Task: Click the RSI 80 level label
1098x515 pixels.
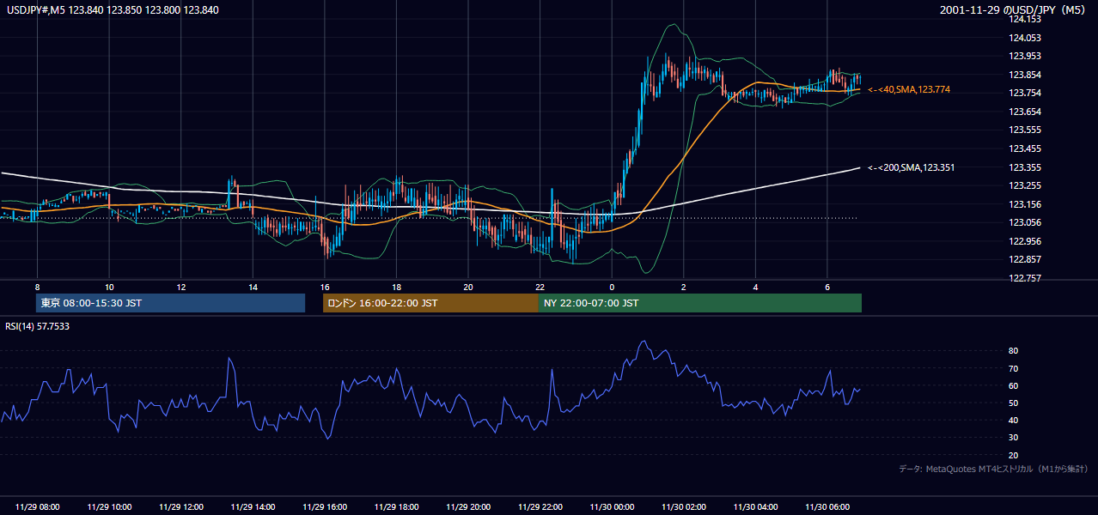Action: (1013, 351)
